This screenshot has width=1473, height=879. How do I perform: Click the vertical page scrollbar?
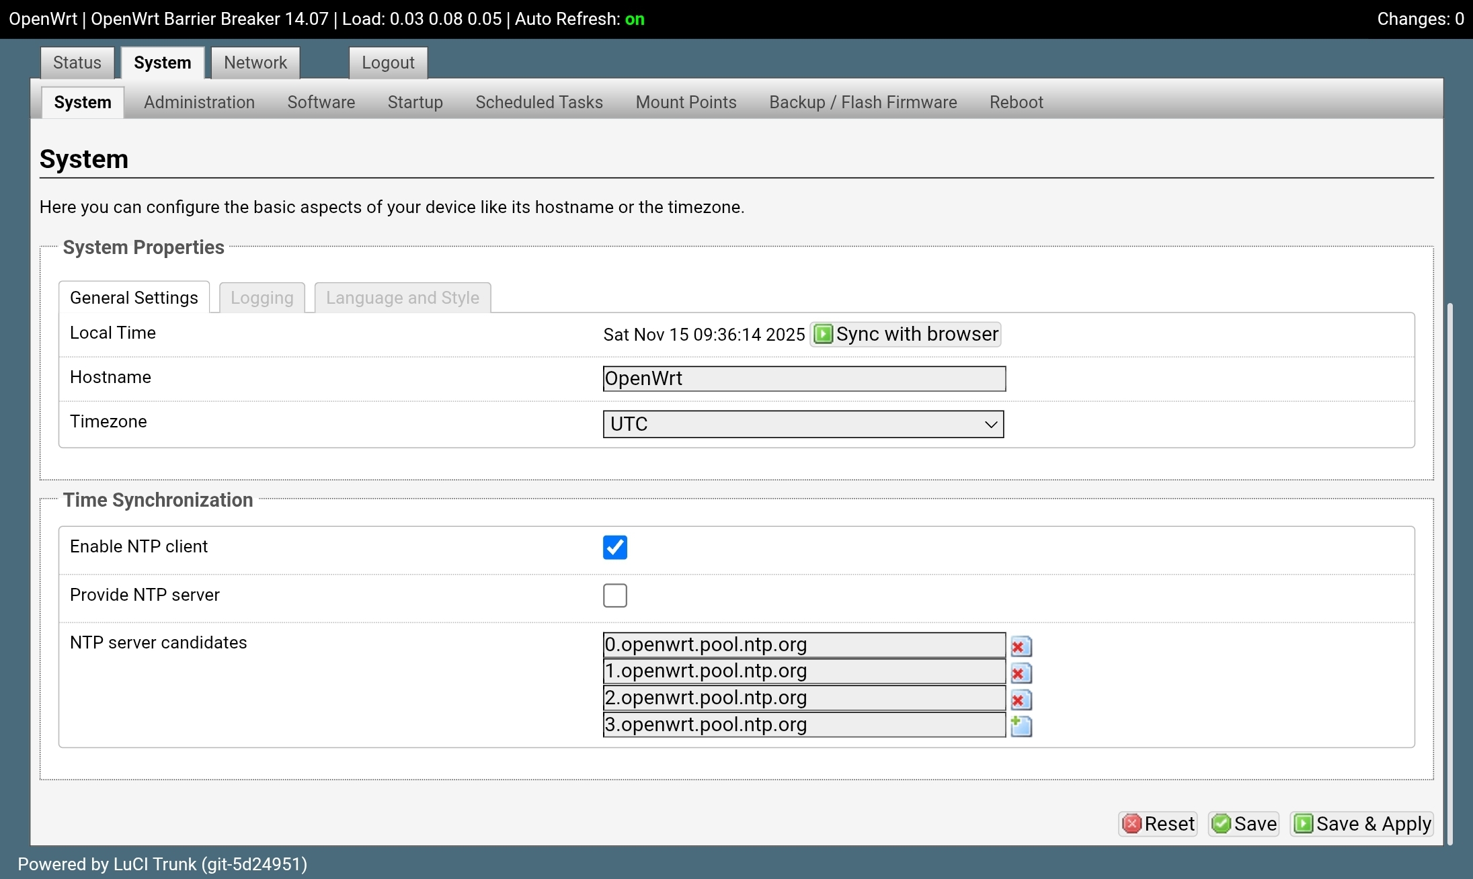click(1450, 571)
